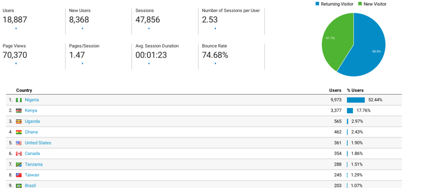Open the Taiwan country link
This screenshot has width=426, height=188.
coord(32,175)
